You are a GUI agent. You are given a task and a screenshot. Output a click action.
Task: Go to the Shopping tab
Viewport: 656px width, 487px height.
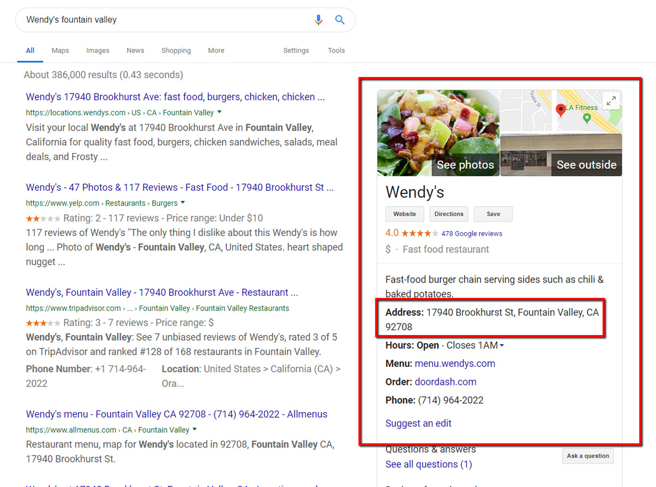[x=176, y=50]
